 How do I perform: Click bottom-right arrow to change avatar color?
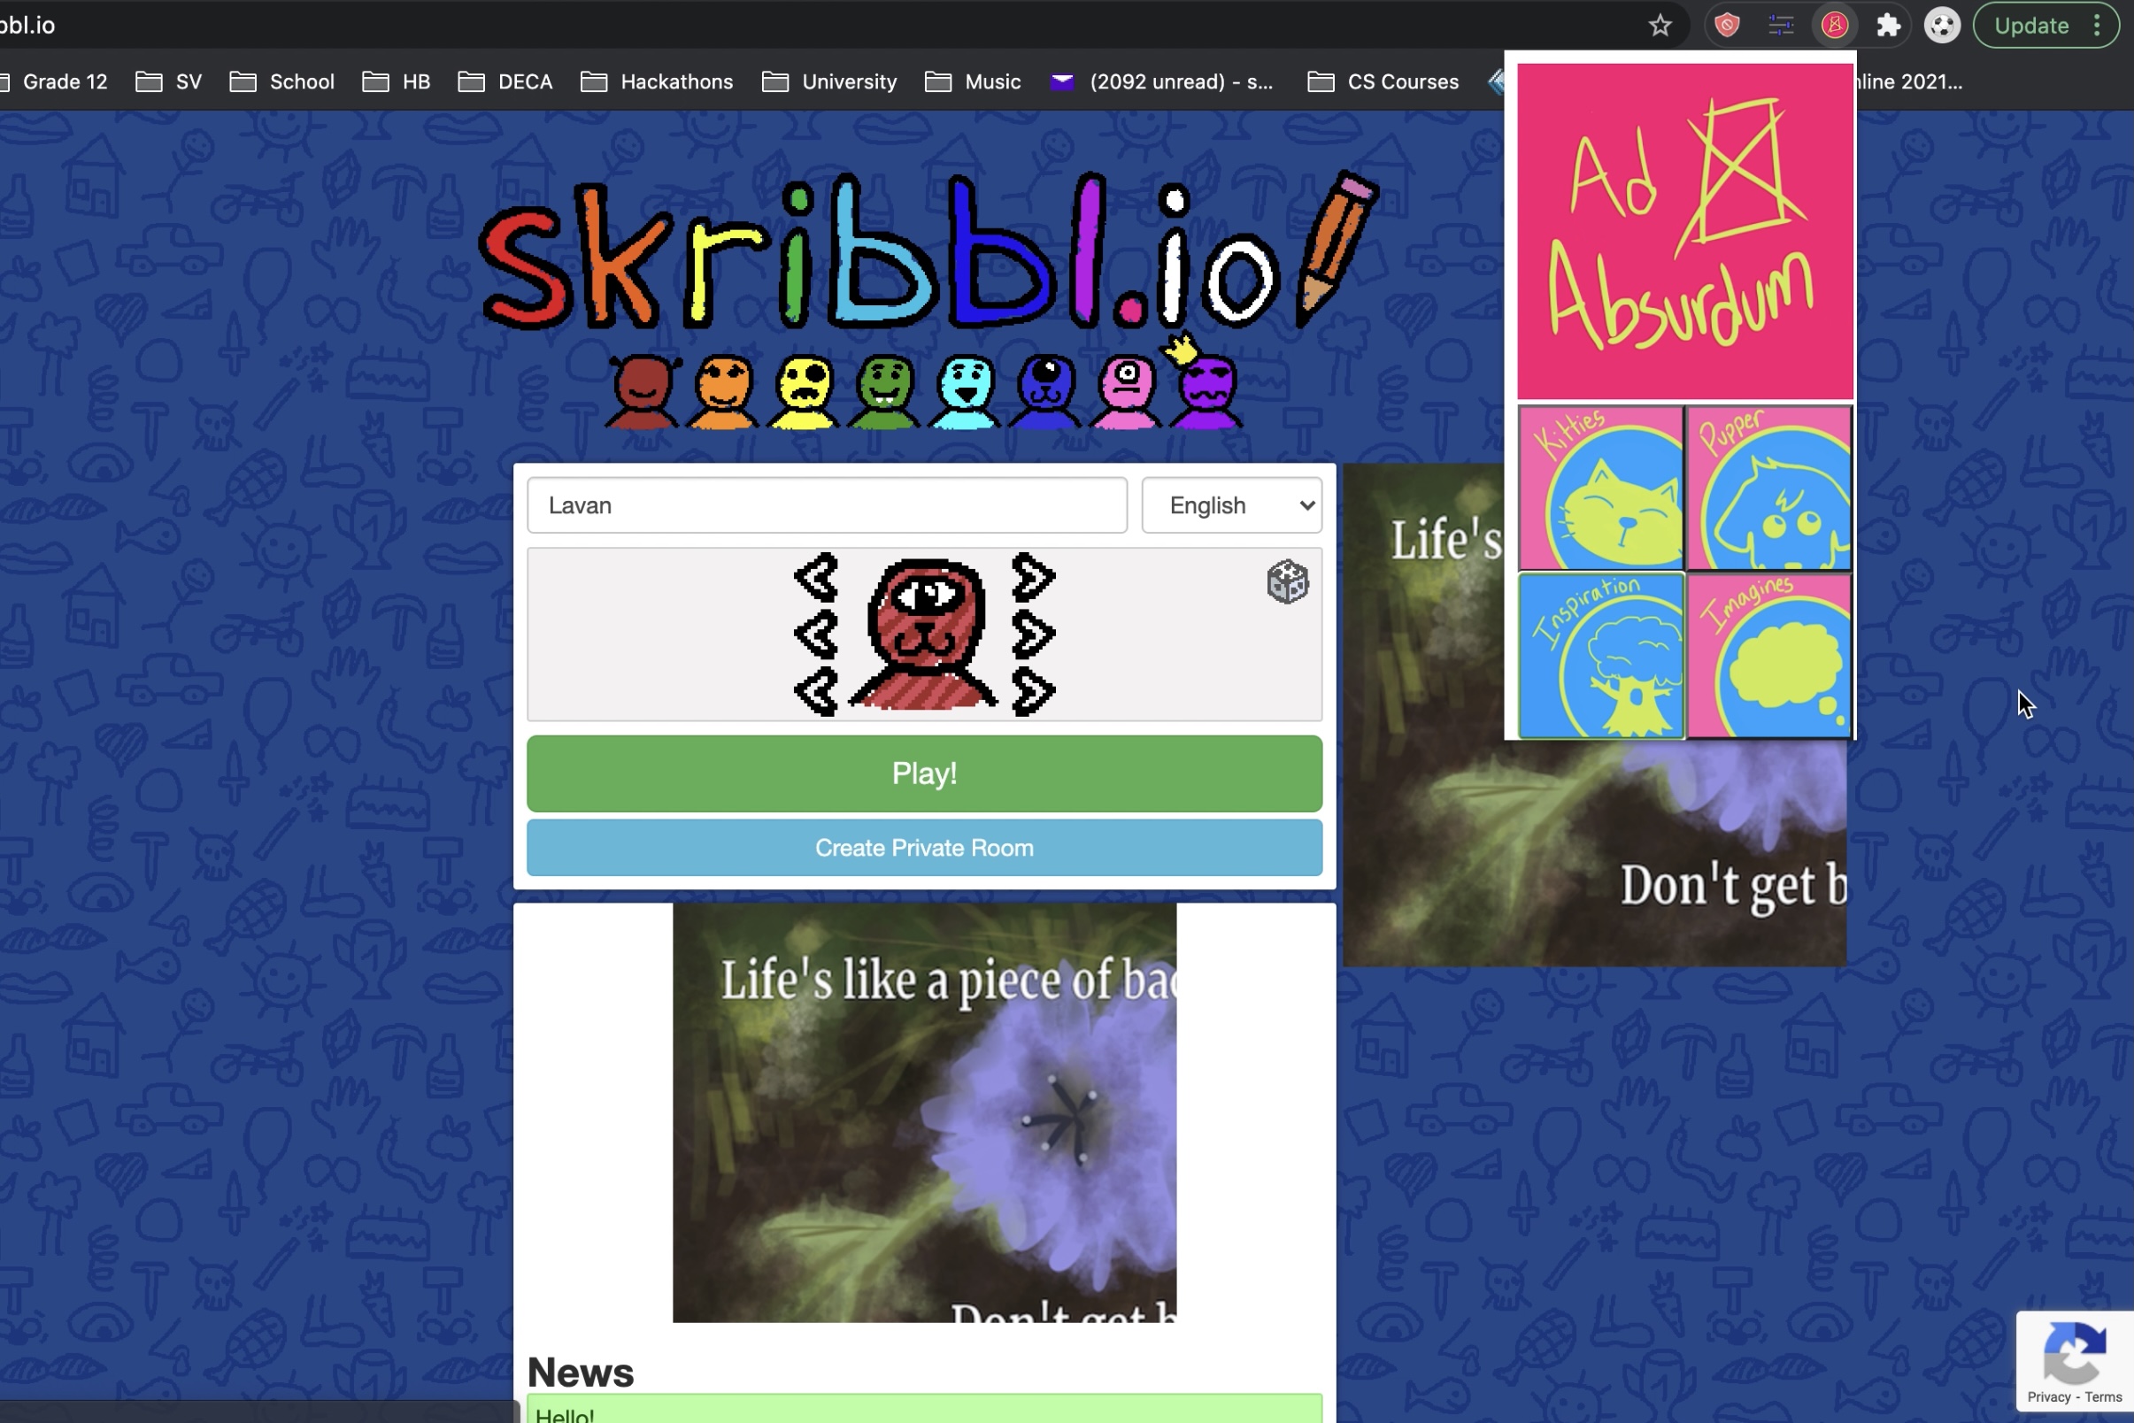pyautogui.click(x=1033, y=692)
